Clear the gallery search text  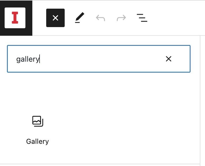pyautogui.click(x=169, y=59)
